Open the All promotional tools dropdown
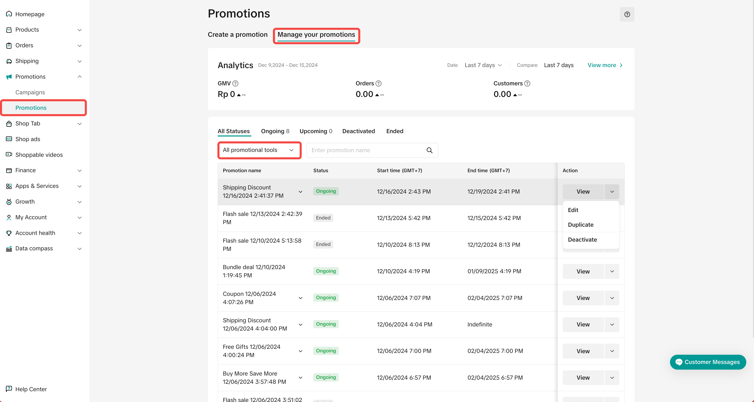The image size is (754, 402). pos(259,150)
